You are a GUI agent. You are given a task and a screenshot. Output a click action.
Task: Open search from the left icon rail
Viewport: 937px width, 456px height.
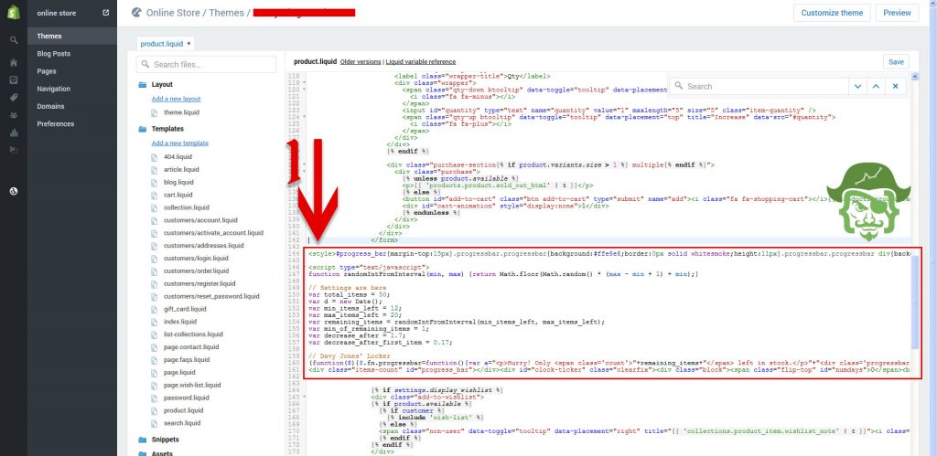point(14,41)
